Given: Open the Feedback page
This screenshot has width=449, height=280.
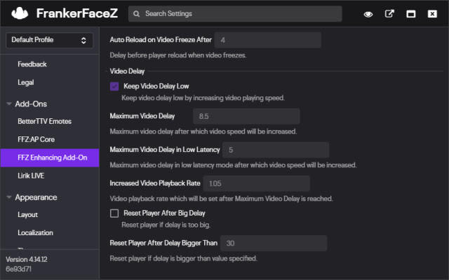Looking at the screenshot, I should [x=32, y=64].
